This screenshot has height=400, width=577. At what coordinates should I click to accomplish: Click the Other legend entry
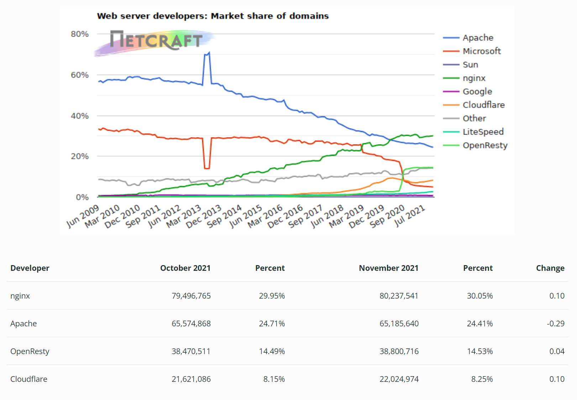click(464, 119)
